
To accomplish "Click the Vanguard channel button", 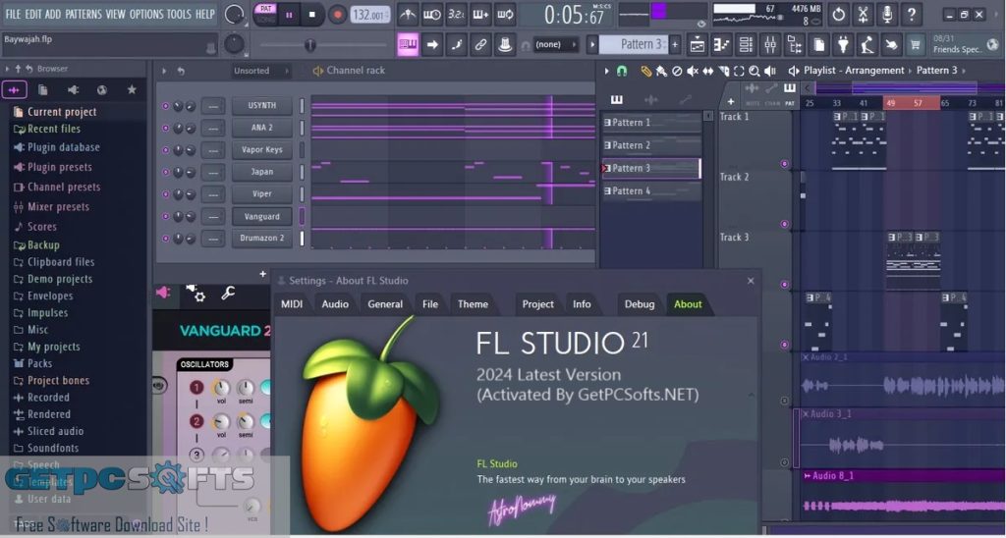I will pos(261,216).
